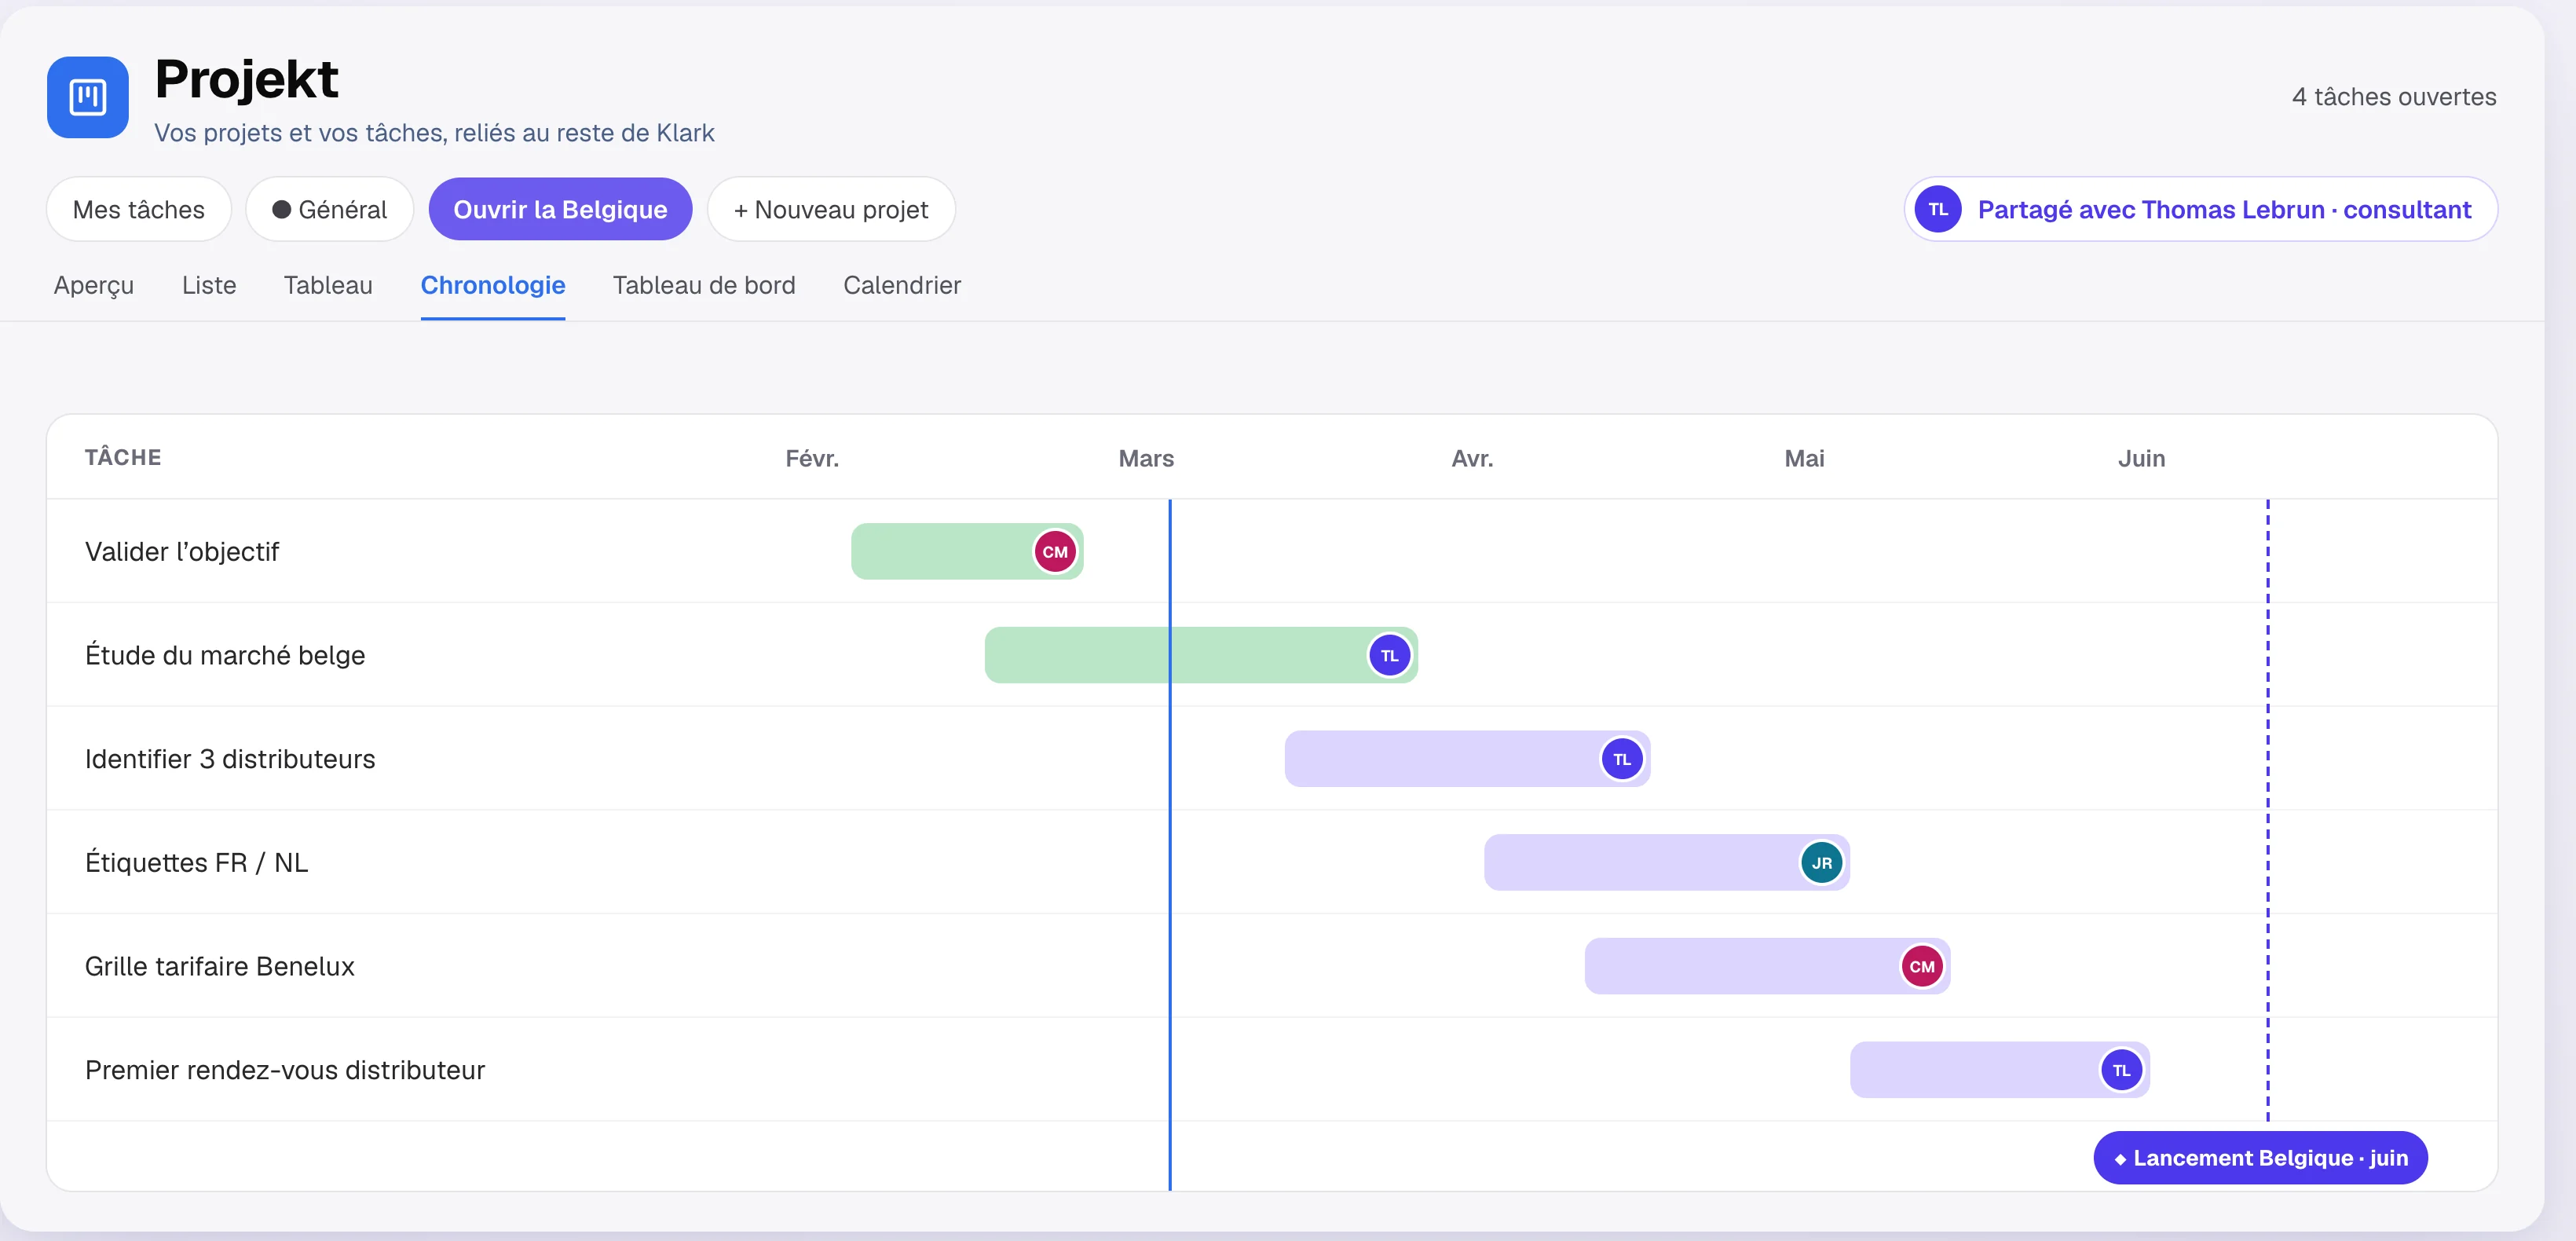Click the Identifier 3 distributeurs purple bar
This screenshot has width=2576, height=1241.
click(x=1467, y=759)
